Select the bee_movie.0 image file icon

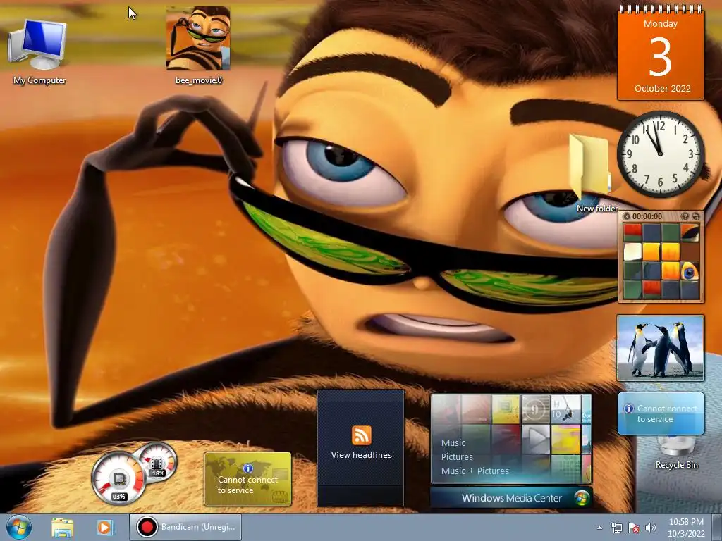[198, 46]
